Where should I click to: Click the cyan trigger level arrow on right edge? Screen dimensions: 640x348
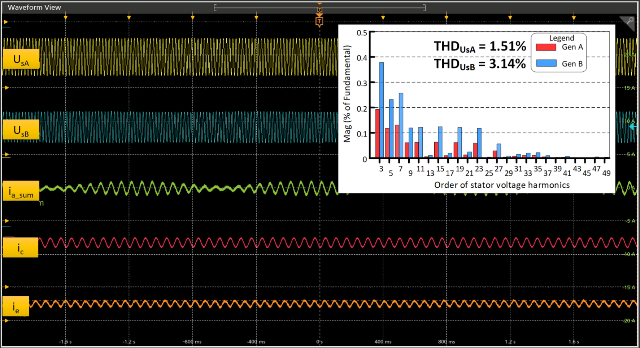633,127
